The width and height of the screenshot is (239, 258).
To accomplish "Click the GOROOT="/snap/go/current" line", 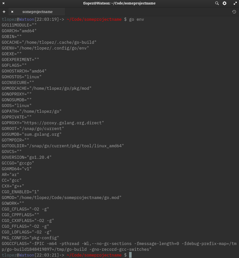I will pos(33,128).
